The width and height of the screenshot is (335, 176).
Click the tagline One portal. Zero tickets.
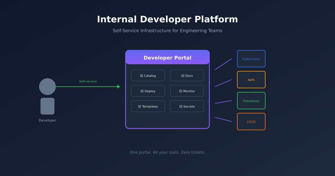pos(167,152)
